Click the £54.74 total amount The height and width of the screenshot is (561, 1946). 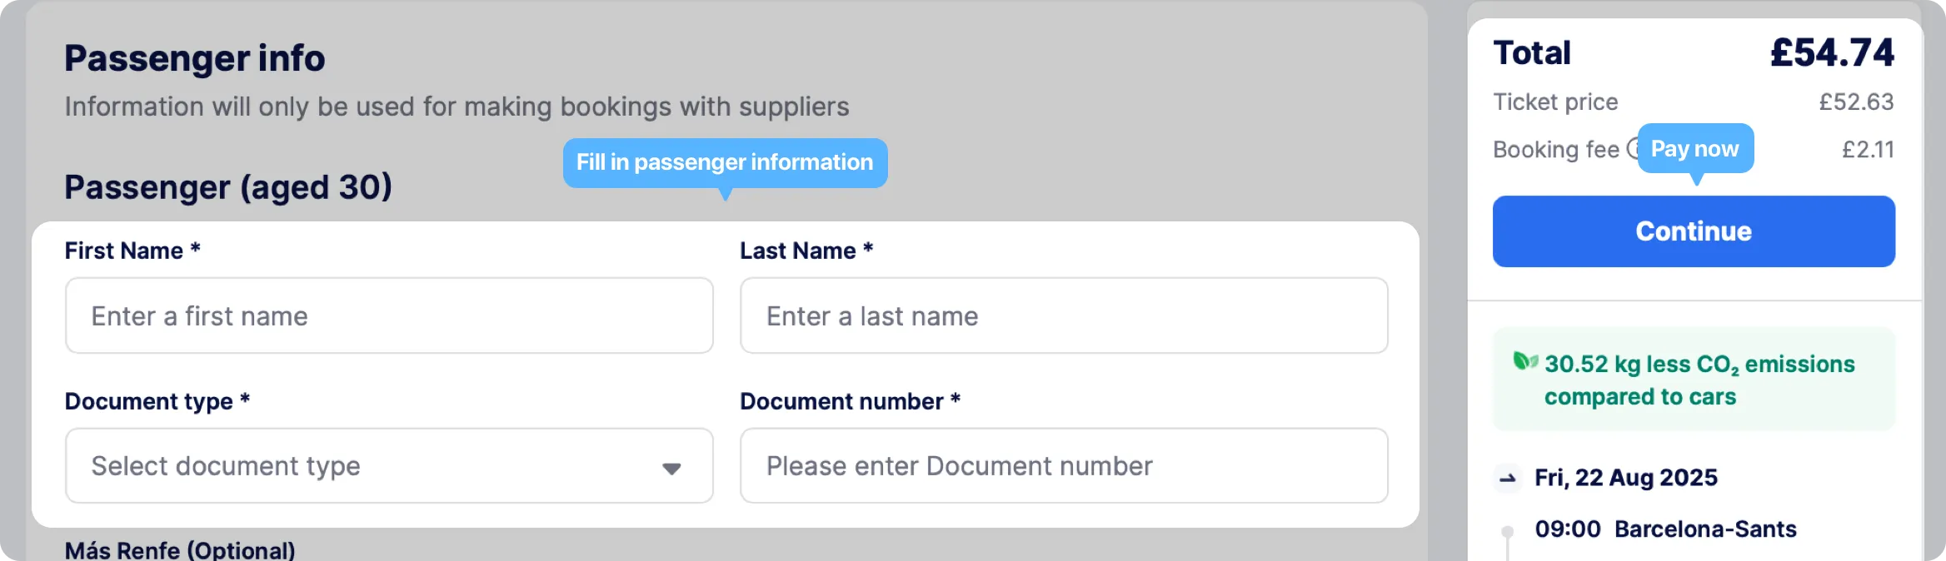[x=1832, y=53]
